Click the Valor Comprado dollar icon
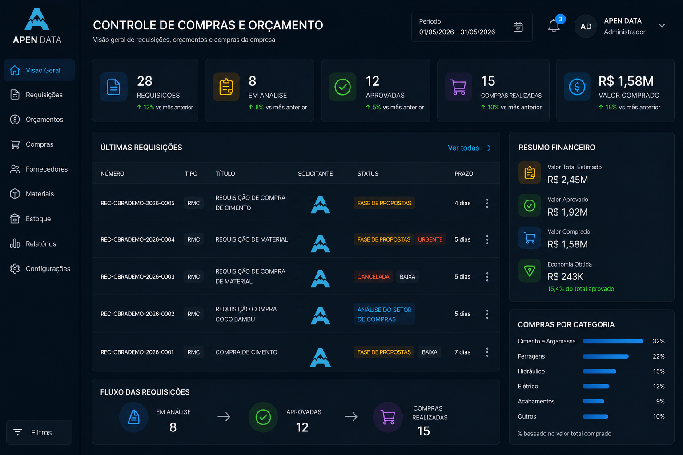Screen dimensions: 683x455 coord(577,87)
